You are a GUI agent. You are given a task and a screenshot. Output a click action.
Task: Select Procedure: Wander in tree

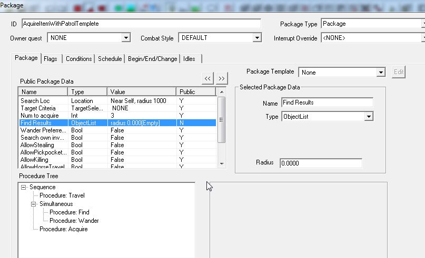tap(74, 221)
